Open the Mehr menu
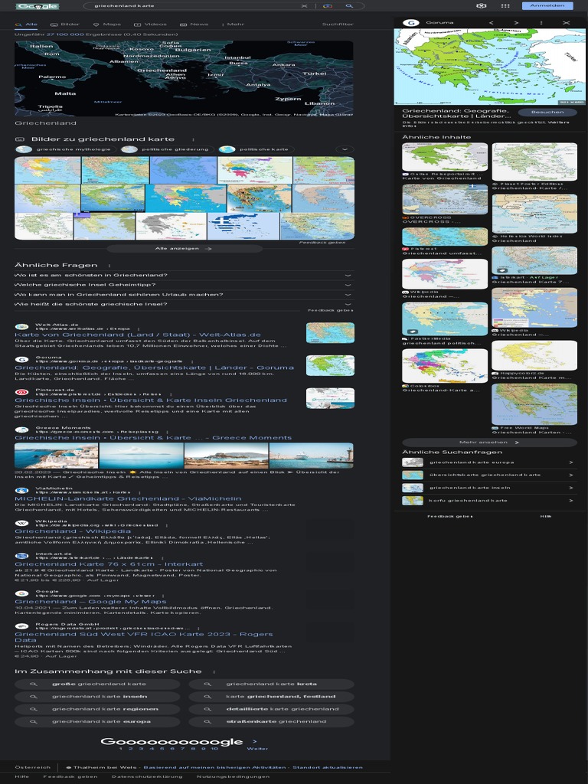The height and width of the screenshot is (784, 588). [234, 24]
